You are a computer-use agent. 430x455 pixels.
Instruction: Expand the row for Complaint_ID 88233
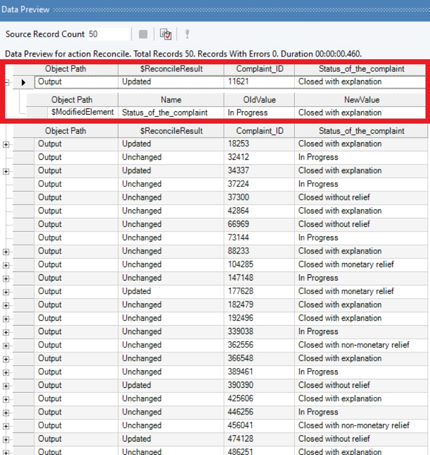(x=6, y=252)
